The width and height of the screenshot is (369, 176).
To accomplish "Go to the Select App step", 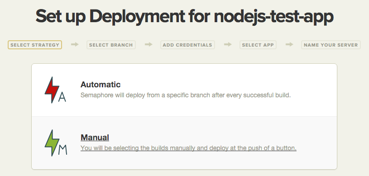I will [x=258, y=45].
